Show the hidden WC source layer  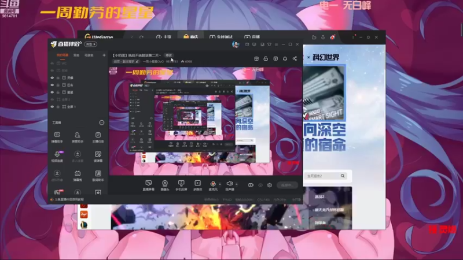click(x=52, y=64)
